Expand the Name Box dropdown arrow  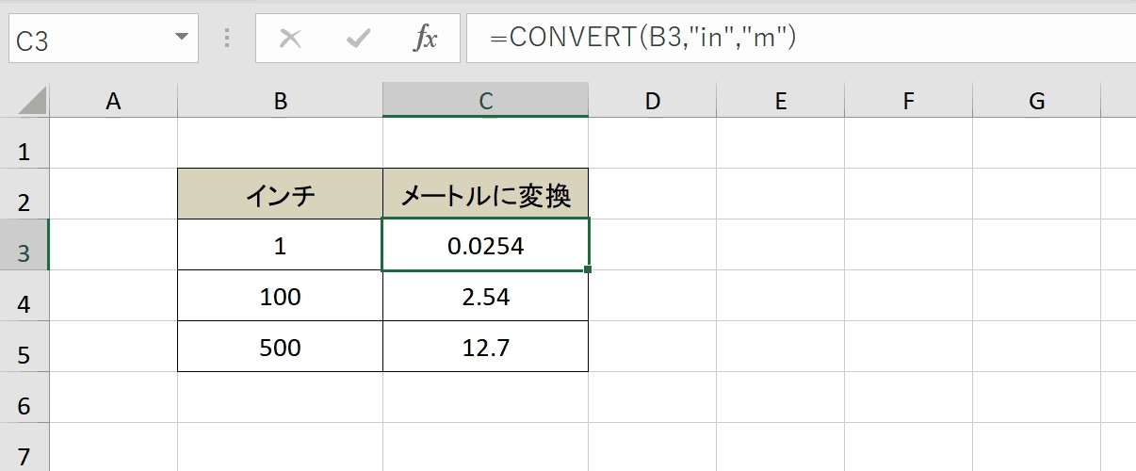point(181,39)
